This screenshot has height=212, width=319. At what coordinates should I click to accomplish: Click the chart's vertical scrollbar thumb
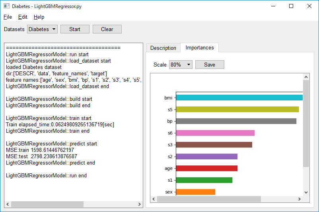pyautogui.click(x=306, y=124)
